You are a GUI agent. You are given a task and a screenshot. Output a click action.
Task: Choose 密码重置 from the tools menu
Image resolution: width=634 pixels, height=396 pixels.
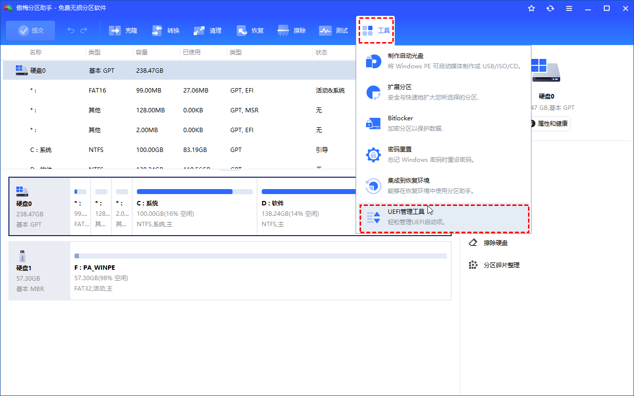444,154
